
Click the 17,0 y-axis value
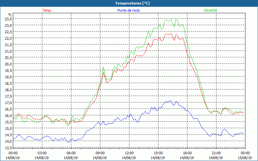(x=8, y=102)
